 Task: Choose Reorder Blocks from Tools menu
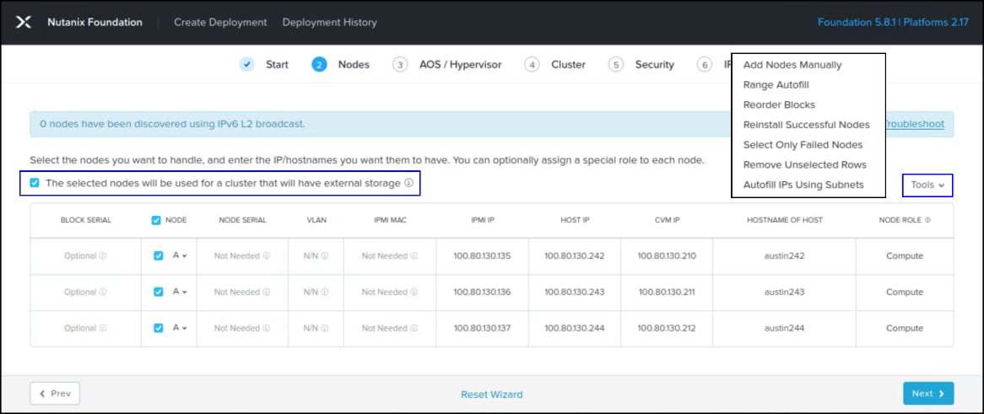(x=779, y=105)
